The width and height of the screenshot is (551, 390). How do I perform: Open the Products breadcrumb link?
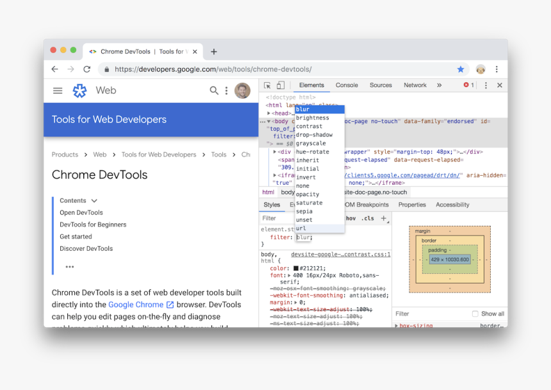point(65,155)
